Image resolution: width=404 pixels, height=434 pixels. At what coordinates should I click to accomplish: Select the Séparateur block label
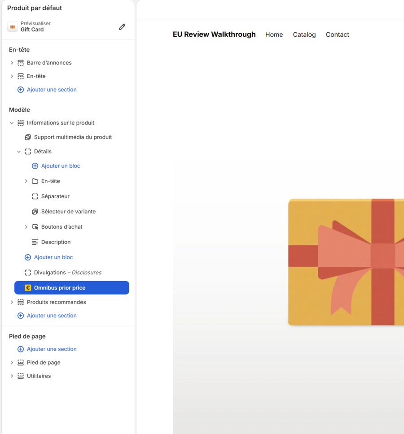click(x=55, y=196)
